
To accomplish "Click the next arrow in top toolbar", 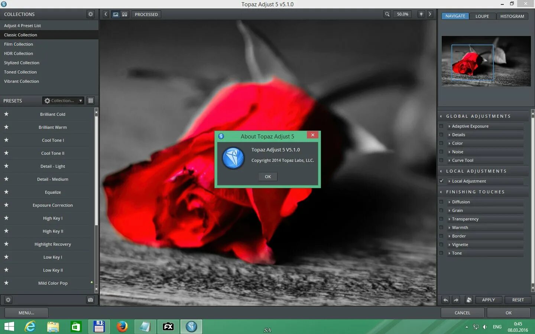I will tap(430, 14).
